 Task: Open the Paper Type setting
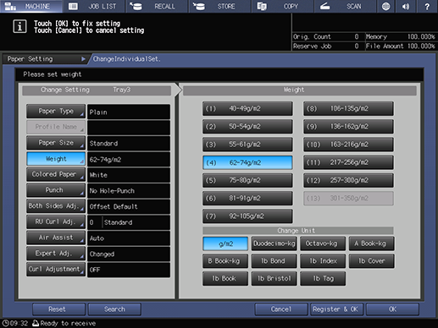(56, 112)
